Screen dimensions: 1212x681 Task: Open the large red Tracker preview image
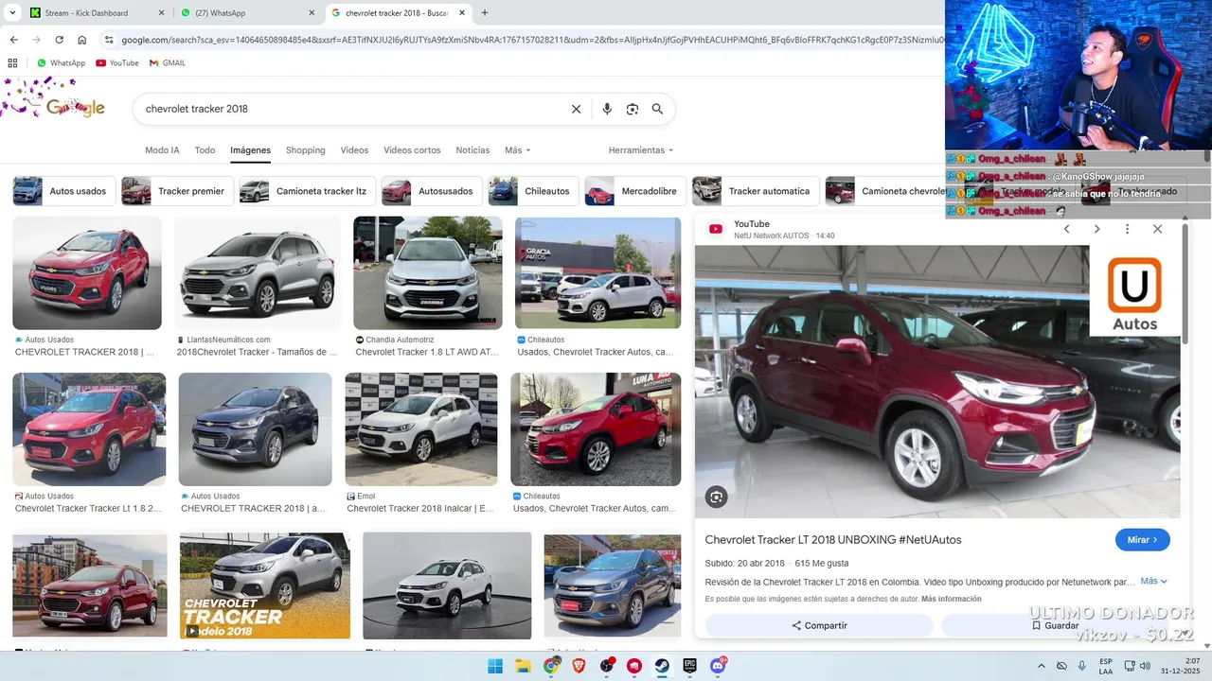coord(937,382)
